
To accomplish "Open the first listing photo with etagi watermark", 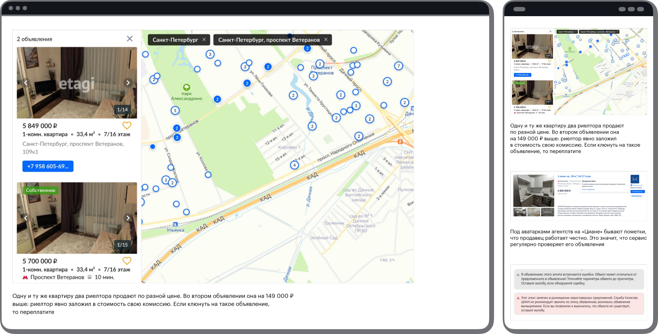I will click(x=77, y=83).
